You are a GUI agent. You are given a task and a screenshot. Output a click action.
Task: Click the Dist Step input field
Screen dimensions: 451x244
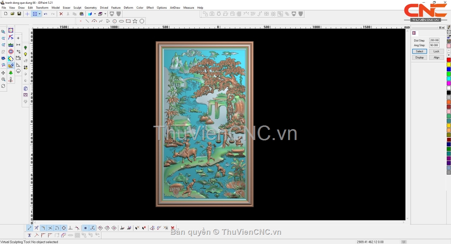(x=434, y=41)
